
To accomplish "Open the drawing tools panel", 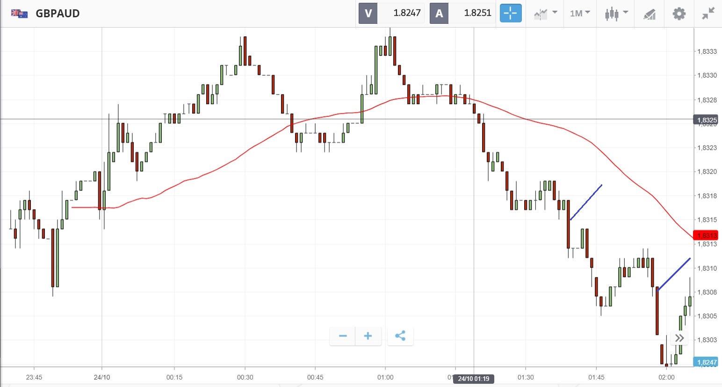I will click(650, 14).
